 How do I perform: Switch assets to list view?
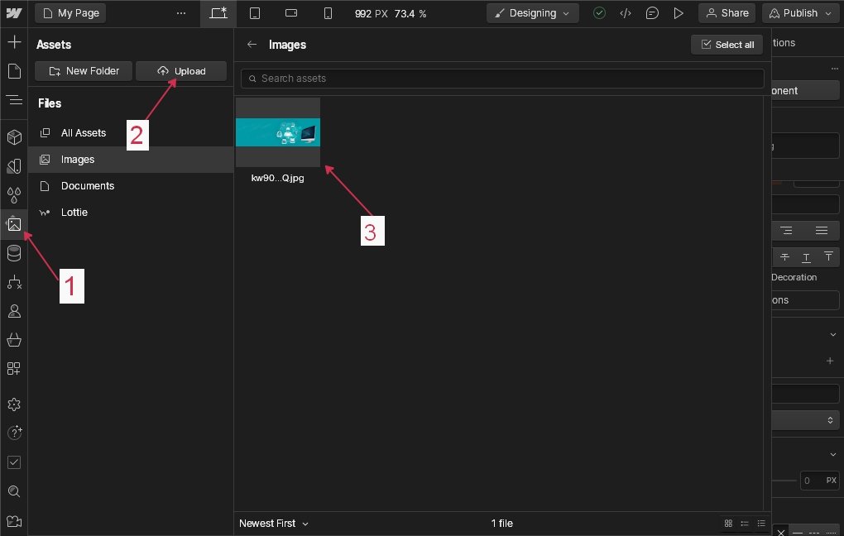(x=761, y=524)
